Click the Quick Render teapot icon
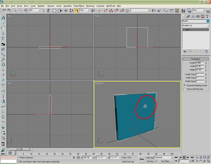Viewport: 211px width, 164px height. [208, 11]
